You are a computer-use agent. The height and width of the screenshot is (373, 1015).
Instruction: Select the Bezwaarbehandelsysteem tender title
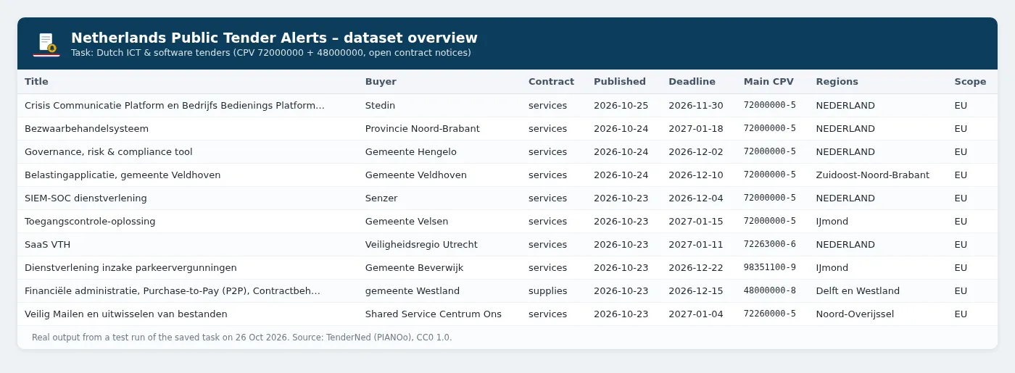86,129
